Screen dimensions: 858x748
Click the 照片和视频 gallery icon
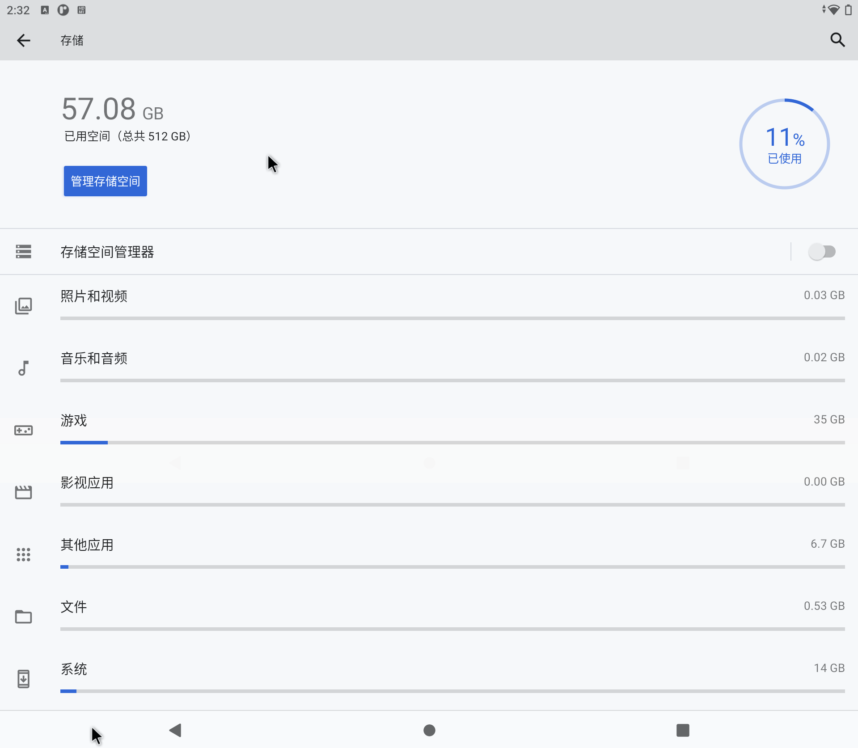(23, 306)
